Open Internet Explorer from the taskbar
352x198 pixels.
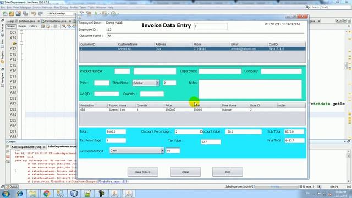click(x=20, y=194)
